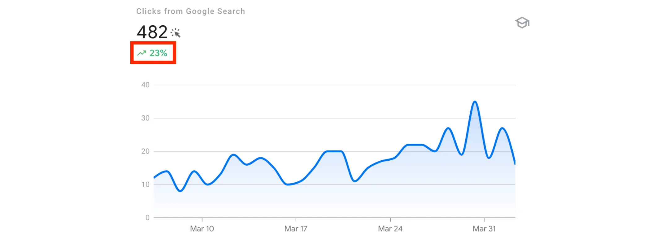The height and width of the screenshot is (241, 665).
Task: Click the Mar 10 axis tick mark
Action: [x=202, y=219]
